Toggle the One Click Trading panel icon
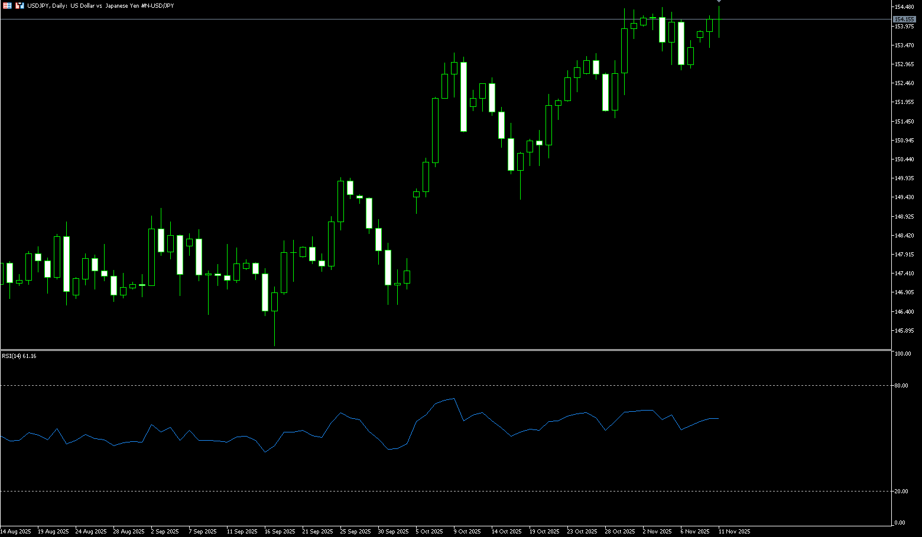The image size is (922, 537). click(x=20, y=5)
